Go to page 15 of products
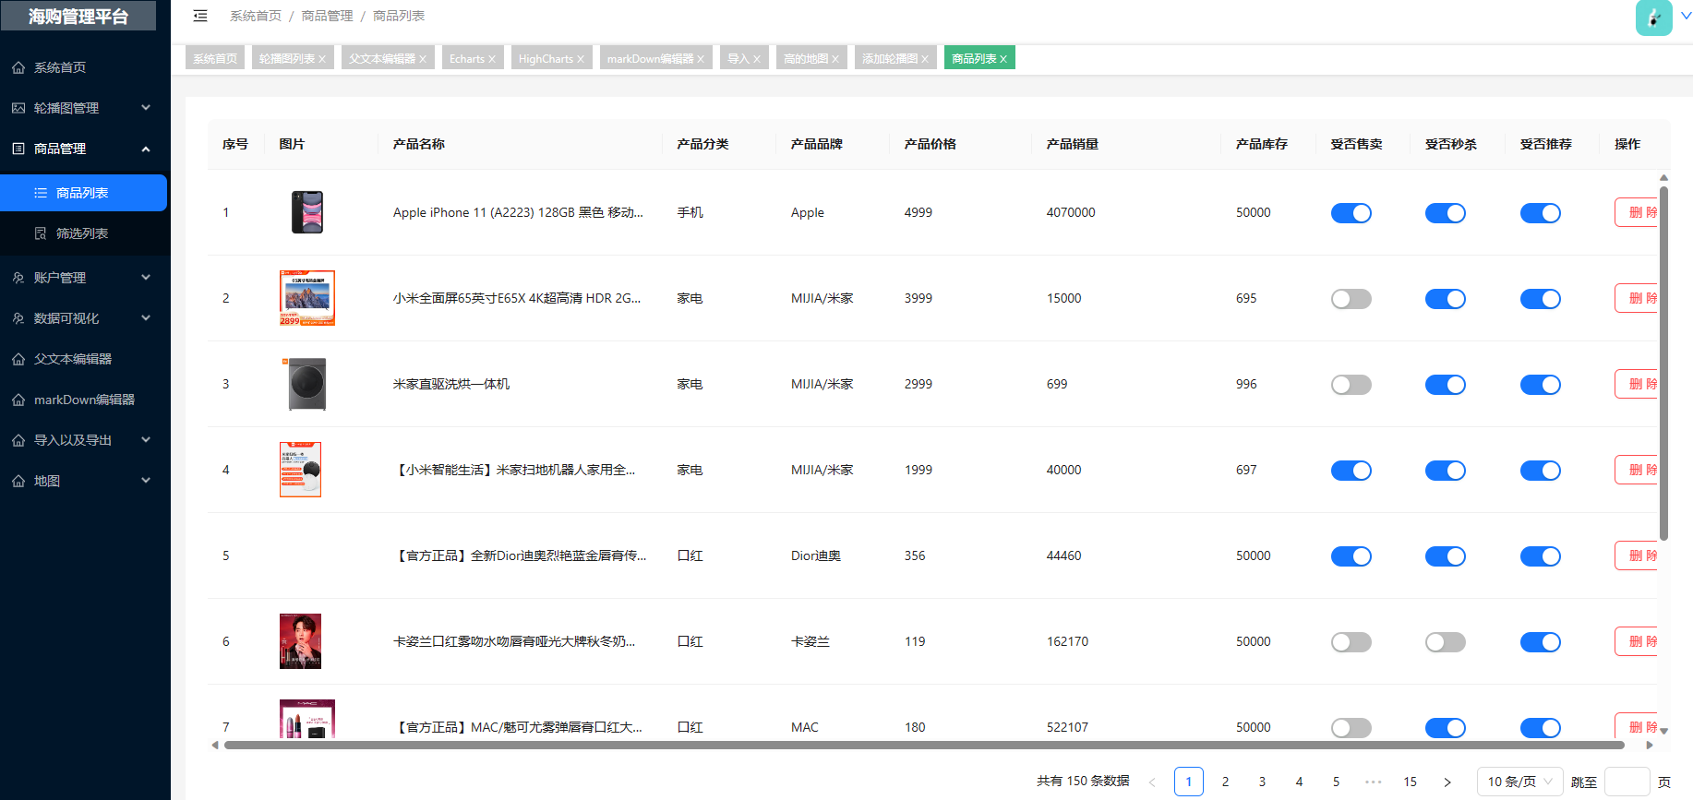The width and height of the screenshot is (1693, 800). [x=1410, y=782]
